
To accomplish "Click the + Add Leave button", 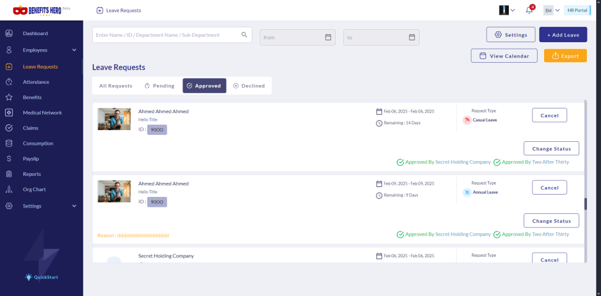I will click(x=563, y=35).
